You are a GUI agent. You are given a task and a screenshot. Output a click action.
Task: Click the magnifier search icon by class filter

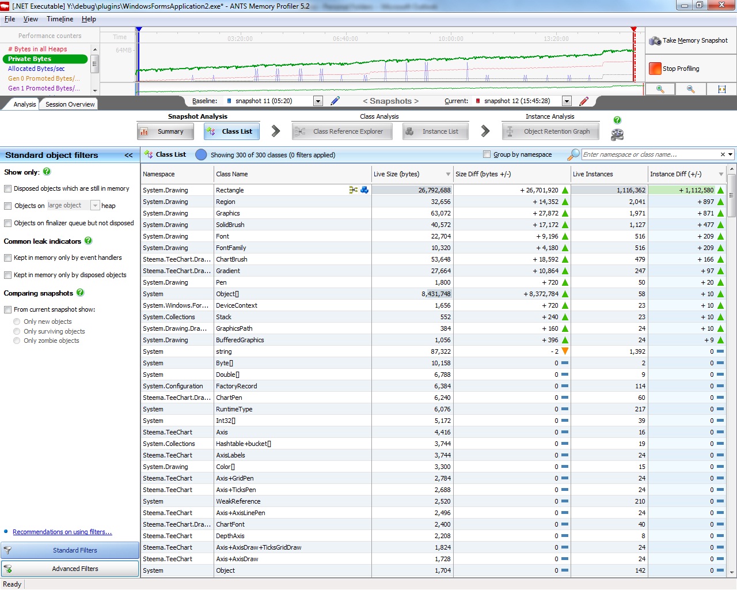(573, 154)
